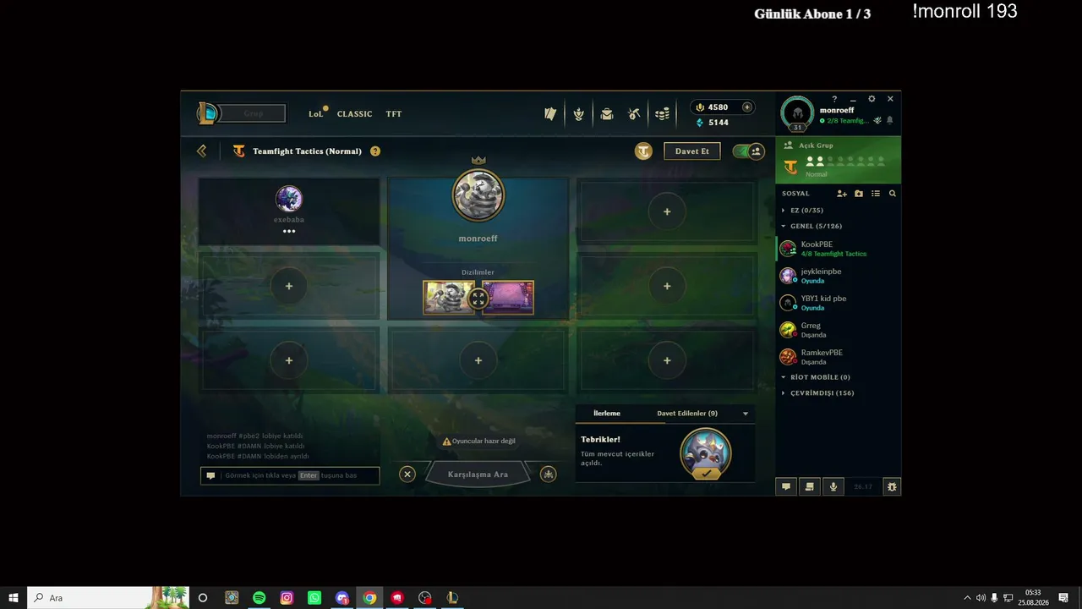Click the gold TFT emblem beside Davet Et
This screenshot has height=609, width=1082.
pyautogui.click(x=644, y=151)
